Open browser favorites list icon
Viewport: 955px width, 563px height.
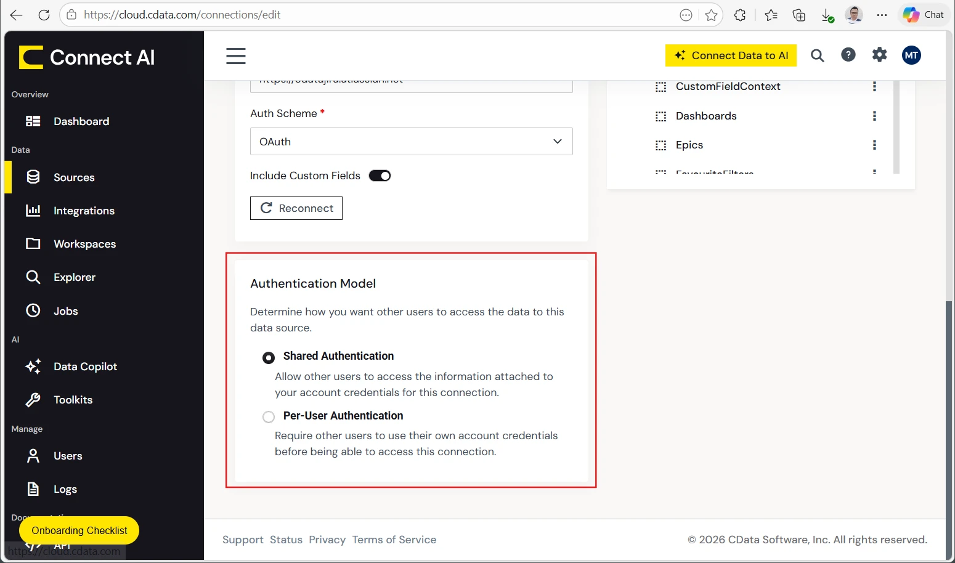tap(771, 15)
